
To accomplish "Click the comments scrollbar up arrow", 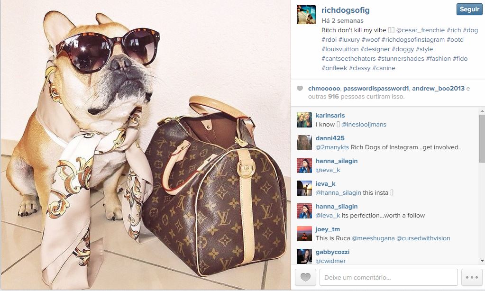I will click(482, 111).
